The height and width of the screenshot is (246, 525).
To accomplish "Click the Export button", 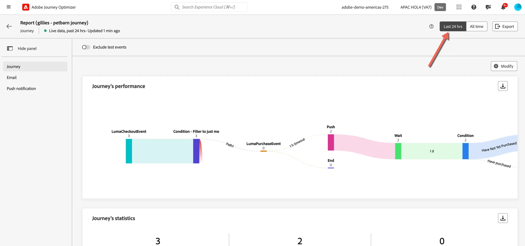I will tap(505, 26).
